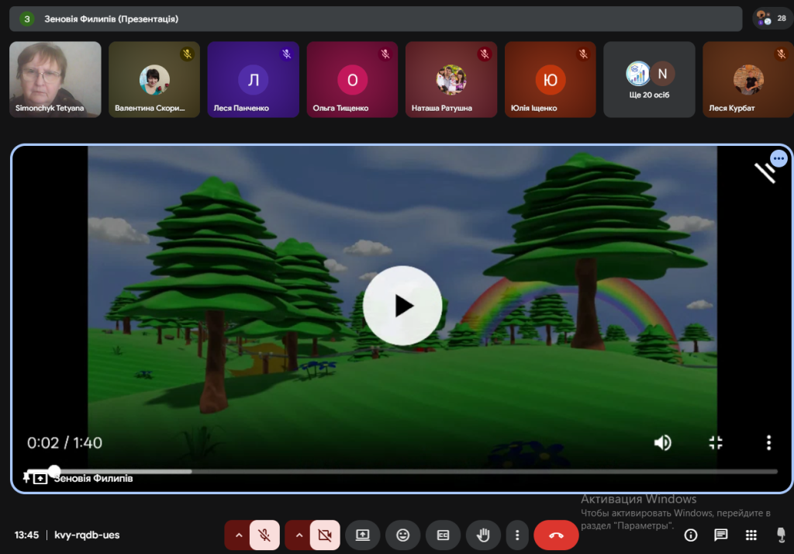The image size is (794, 554).
Task: Open host controls icon
Action: pos(780,535)
